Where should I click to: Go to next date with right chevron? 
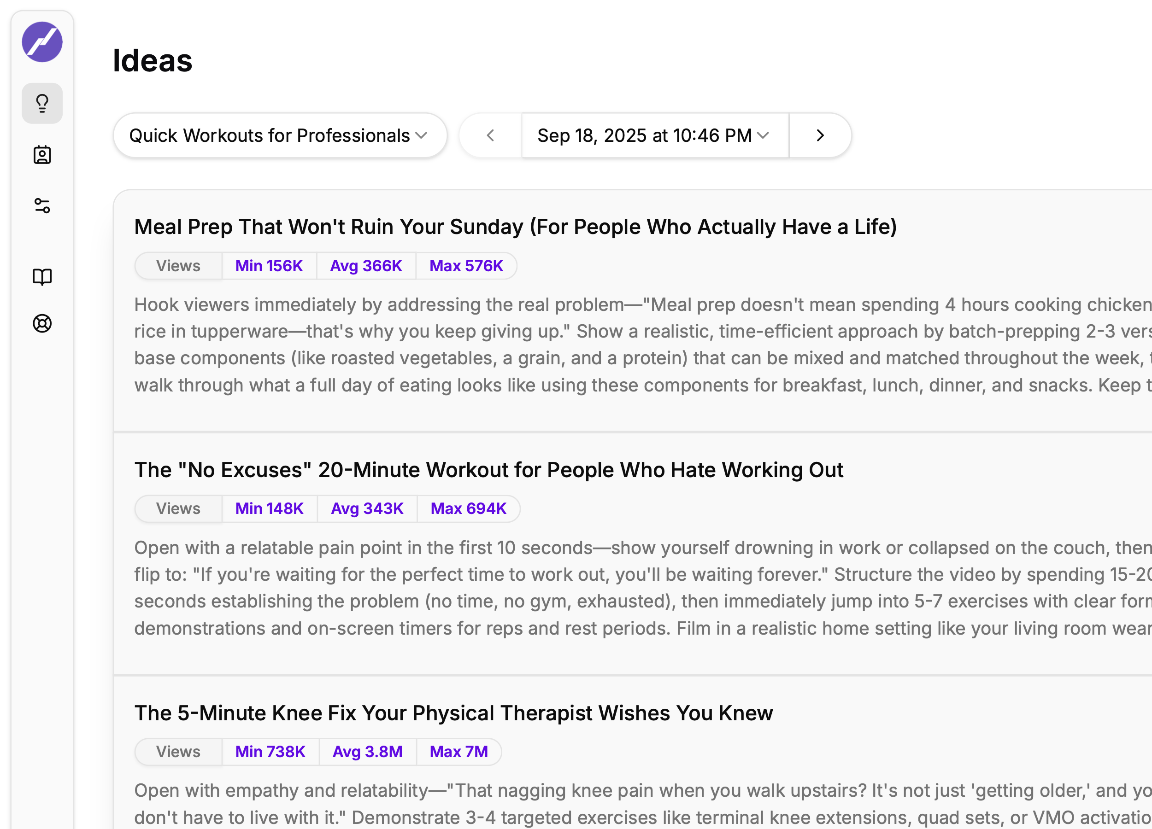(x=820, y=135)
